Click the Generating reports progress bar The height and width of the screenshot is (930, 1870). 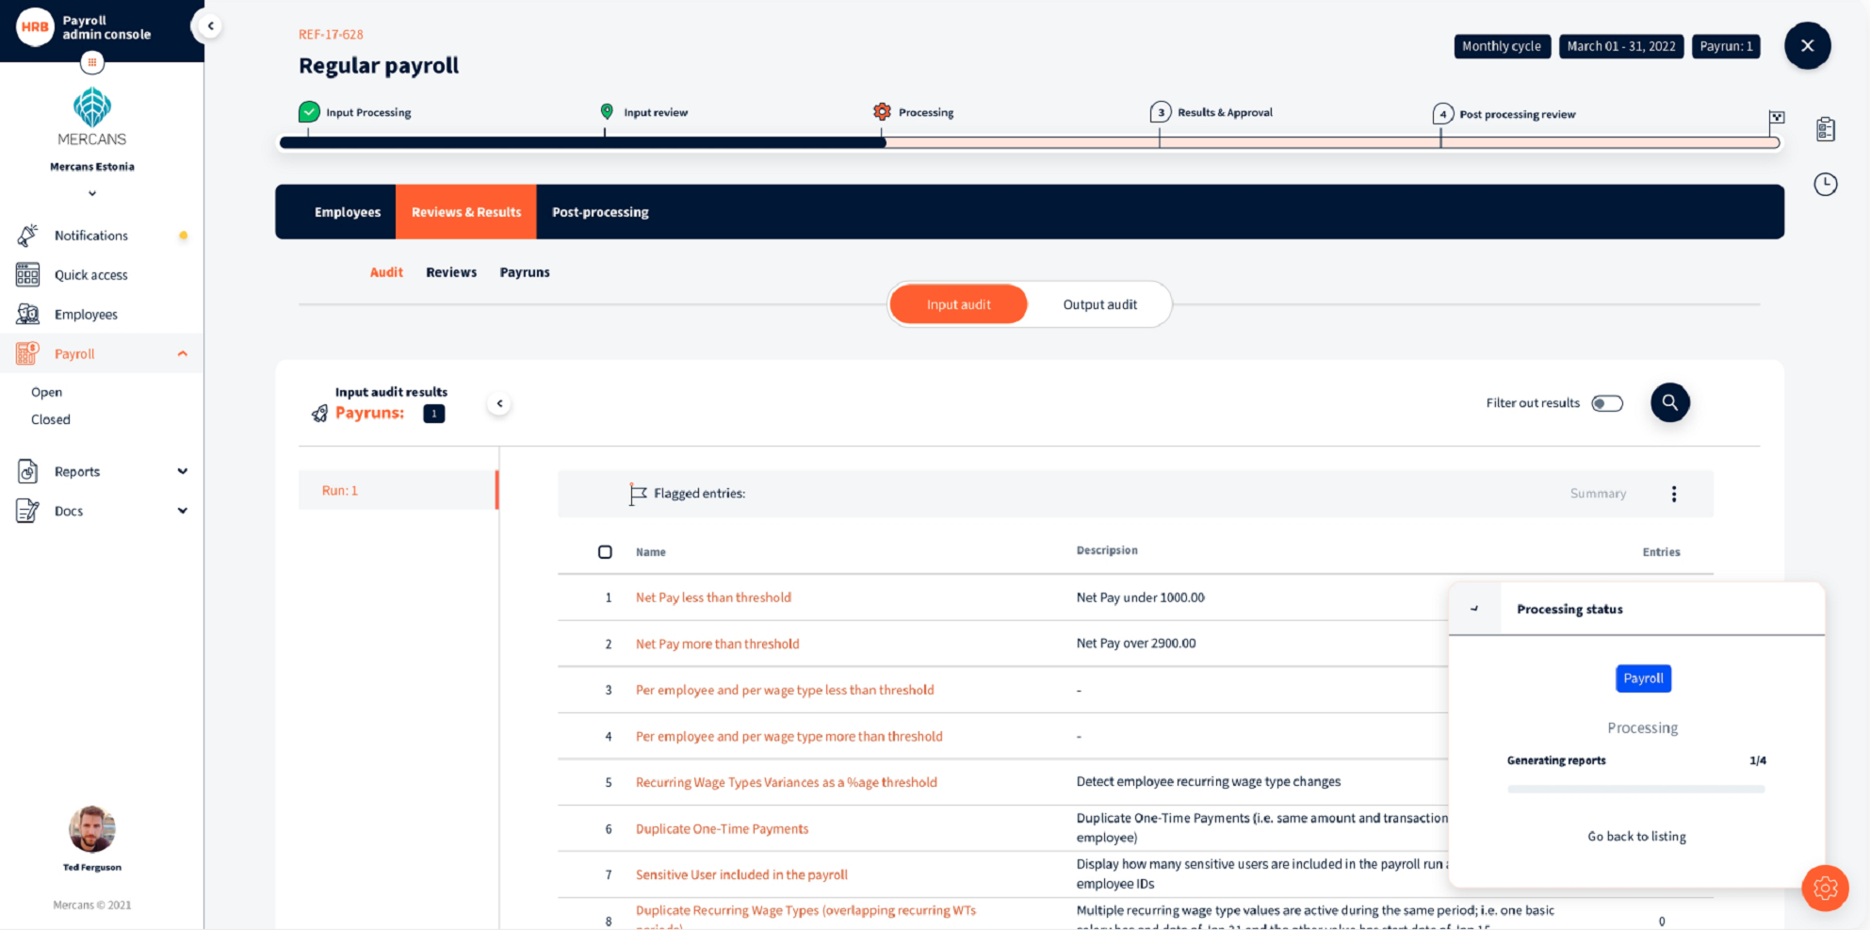[1636, 789]
